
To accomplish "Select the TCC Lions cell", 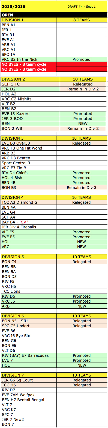I will pos(29,291).
